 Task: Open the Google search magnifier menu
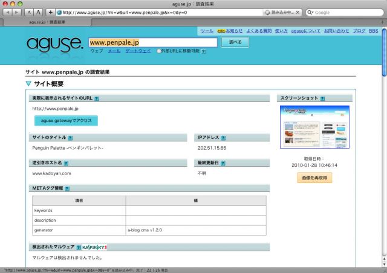pos(310,12)
